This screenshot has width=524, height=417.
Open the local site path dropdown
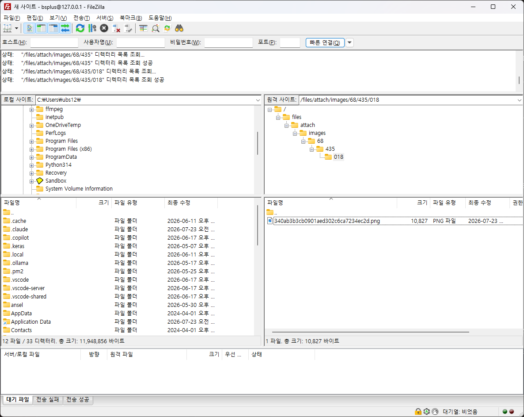[x=258, y=100]
